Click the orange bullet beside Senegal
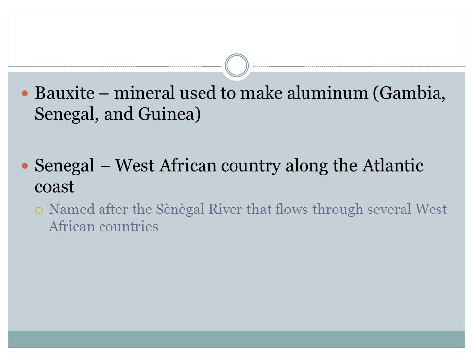Image resolution: width=473 pixels, height=355 pixels. pyautogui.click(x=25, y=166)
